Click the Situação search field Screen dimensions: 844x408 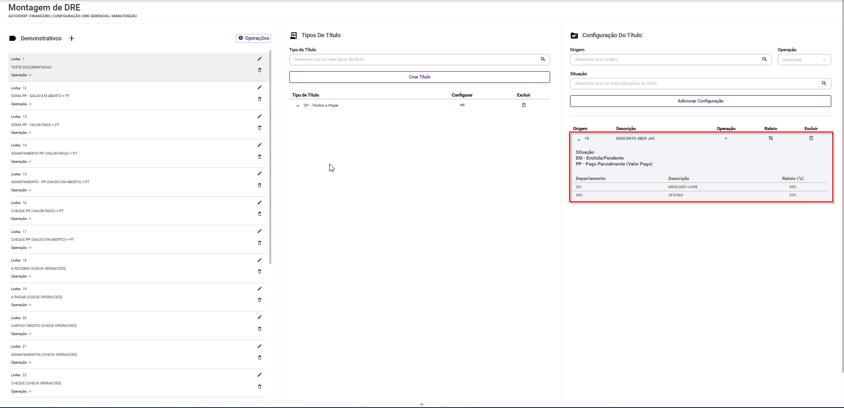700,83
